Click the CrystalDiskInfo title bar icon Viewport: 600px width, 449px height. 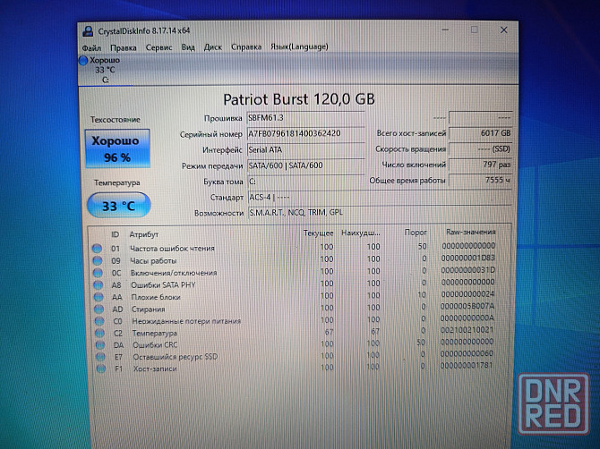point(88,31)
